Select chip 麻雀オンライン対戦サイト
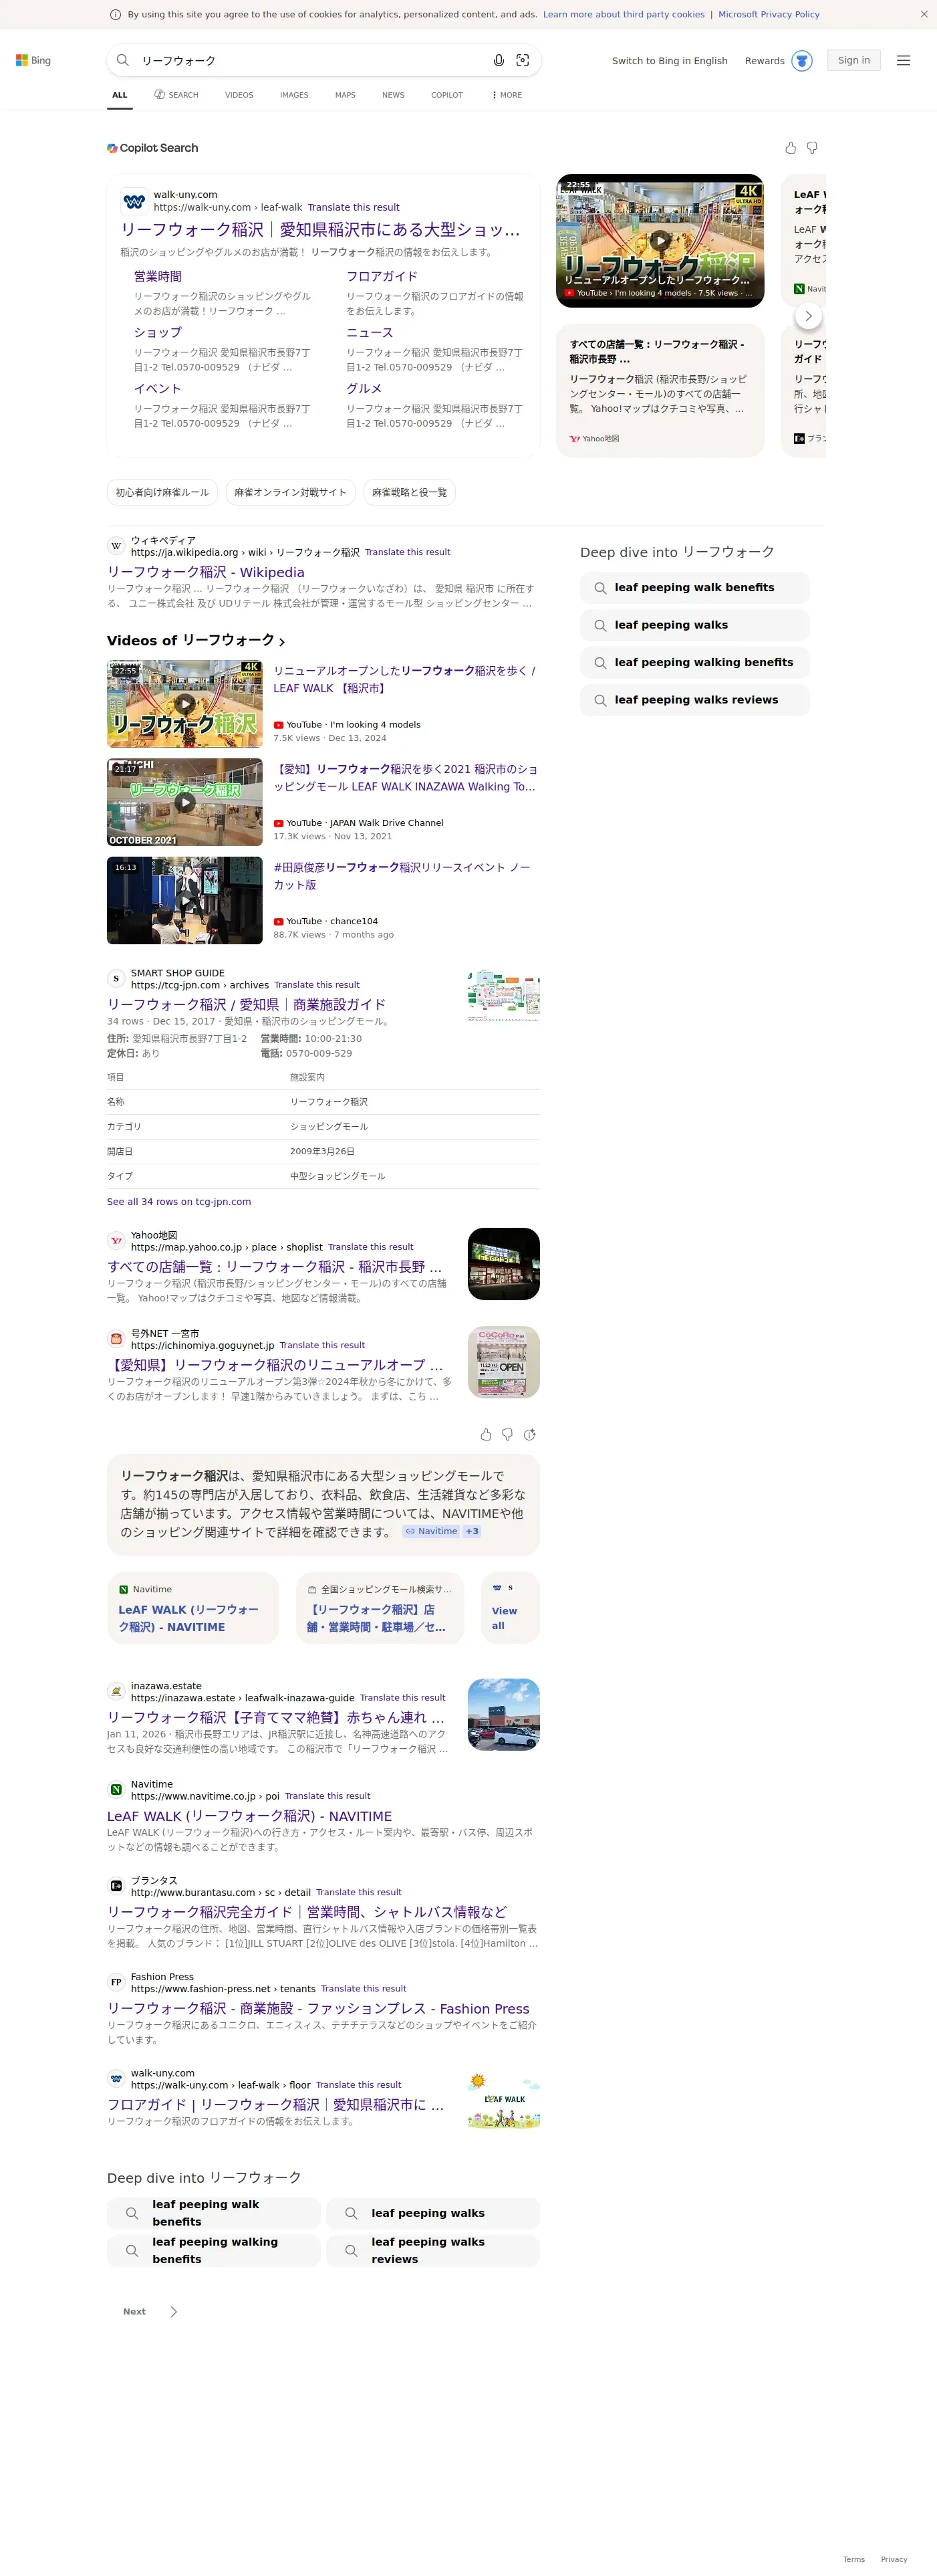 click(289, 492)
